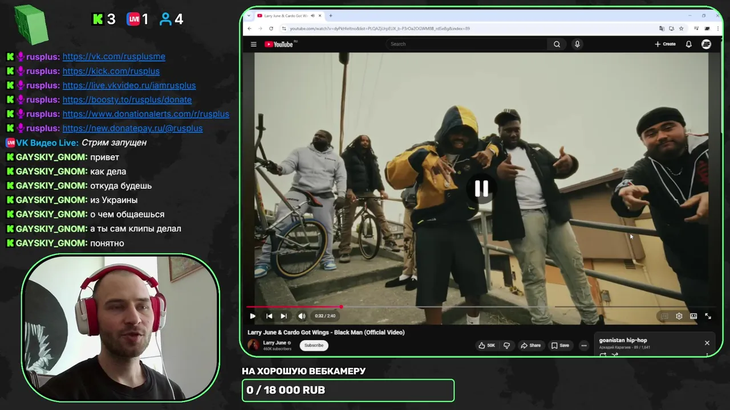Screen dimensions: 730x410
Task: Click the large pause overlay on the video
Action: coord(481,188)
